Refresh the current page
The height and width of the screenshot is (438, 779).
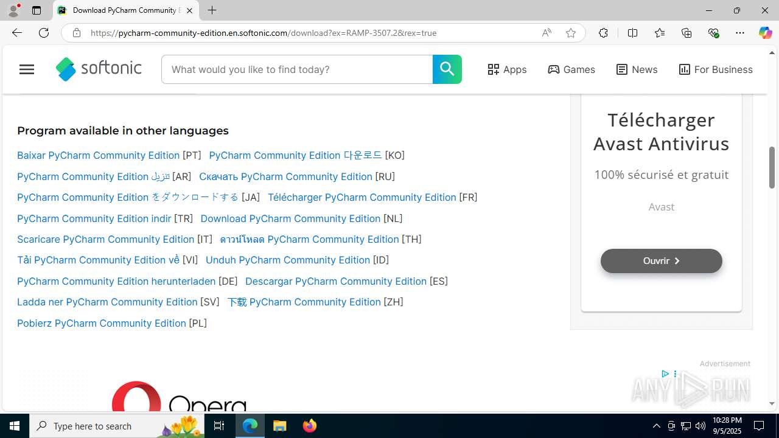44,33
